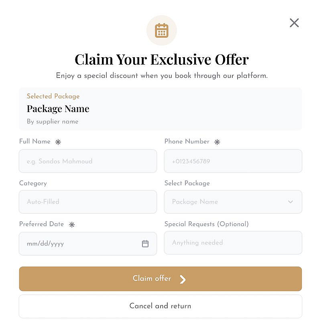Click the "Claim Your Exclusive Offer" title
Image resolution: width=321 pixels, height=333 pixels.
point(162,60)
